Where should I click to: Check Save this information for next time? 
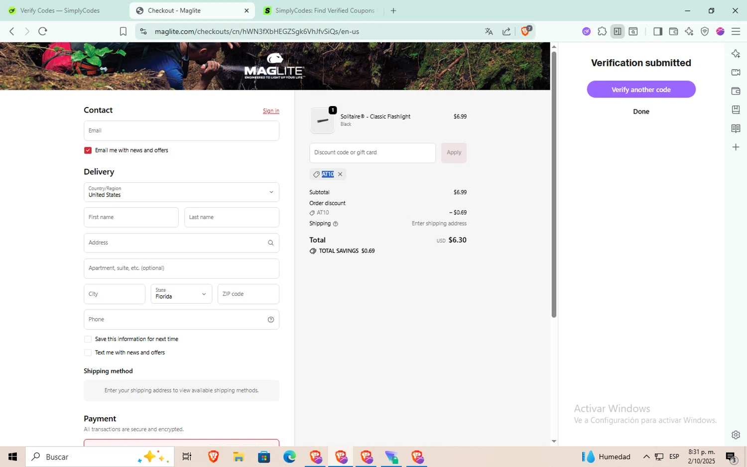coord(88,339)
